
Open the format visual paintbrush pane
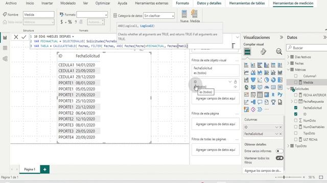click(x=263, y=51)
